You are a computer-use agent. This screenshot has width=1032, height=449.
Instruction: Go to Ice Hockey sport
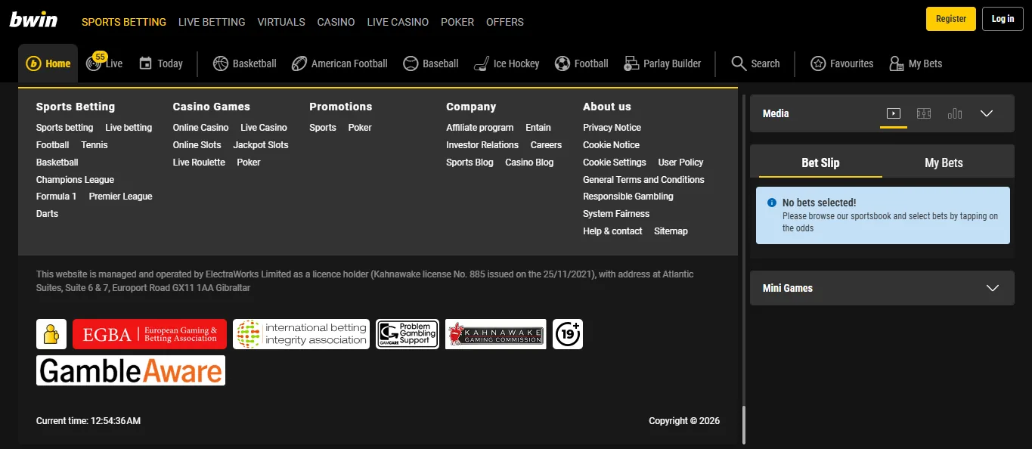pos(507,63)
